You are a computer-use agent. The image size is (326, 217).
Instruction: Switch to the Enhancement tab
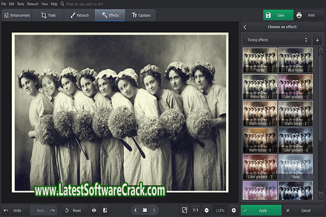click(x=17, y=15)
